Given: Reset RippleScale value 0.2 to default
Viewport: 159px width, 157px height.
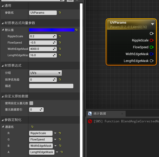Looking at the screenshot, I should pyautogui.click(x=60, y=36).
